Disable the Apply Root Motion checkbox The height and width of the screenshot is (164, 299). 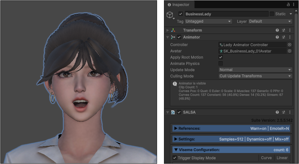pos(221,57)
